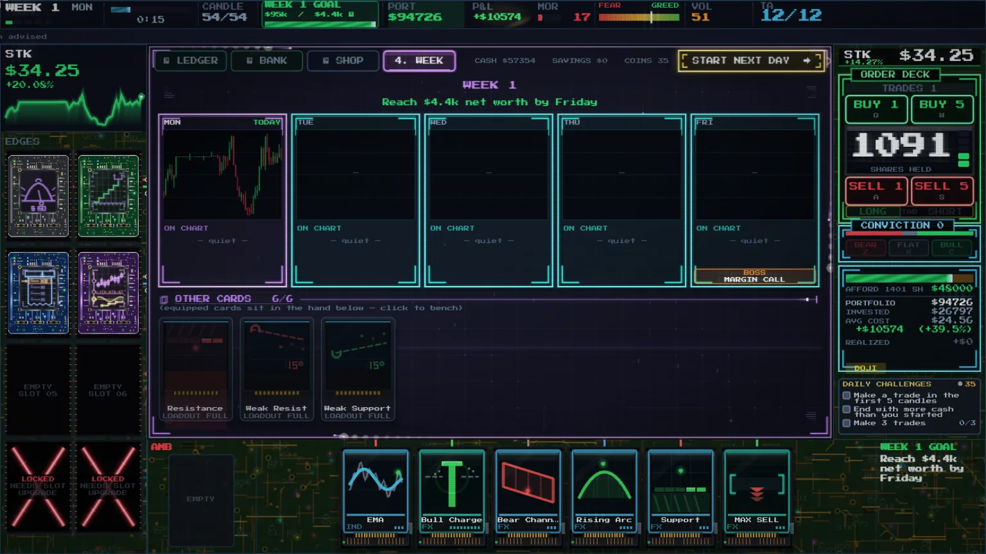Viewport: 986px width, 554px height.
Task: Toggle position mode to SHORT
Action: tap(945, 212)
